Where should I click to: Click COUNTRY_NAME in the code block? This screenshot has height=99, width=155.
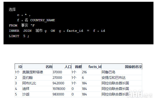point(42,20)
